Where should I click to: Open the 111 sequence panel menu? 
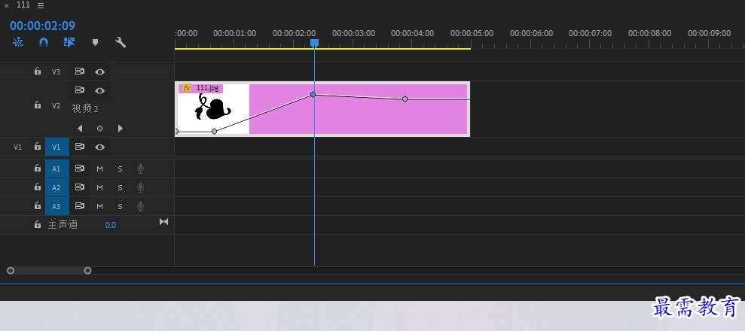[41, 5]
